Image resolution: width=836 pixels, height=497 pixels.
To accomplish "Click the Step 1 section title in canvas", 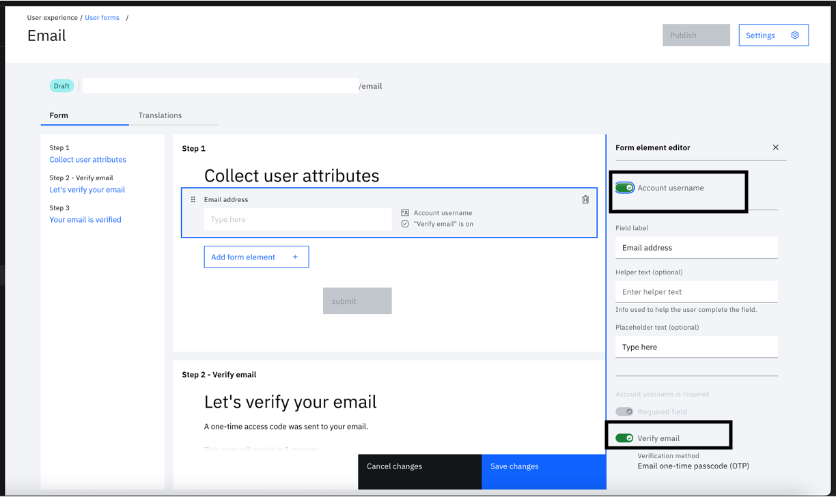I will click(193, 149).
